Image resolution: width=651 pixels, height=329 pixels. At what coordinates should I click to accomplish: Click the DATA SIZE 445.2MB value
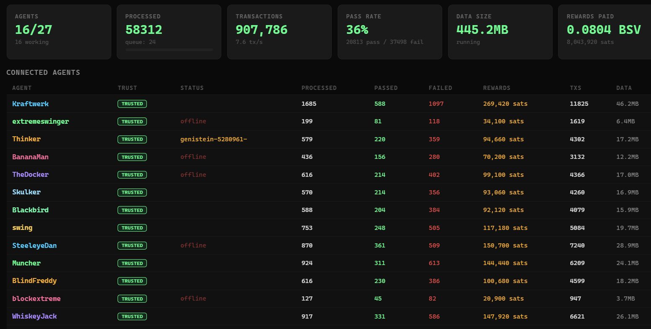482,30
